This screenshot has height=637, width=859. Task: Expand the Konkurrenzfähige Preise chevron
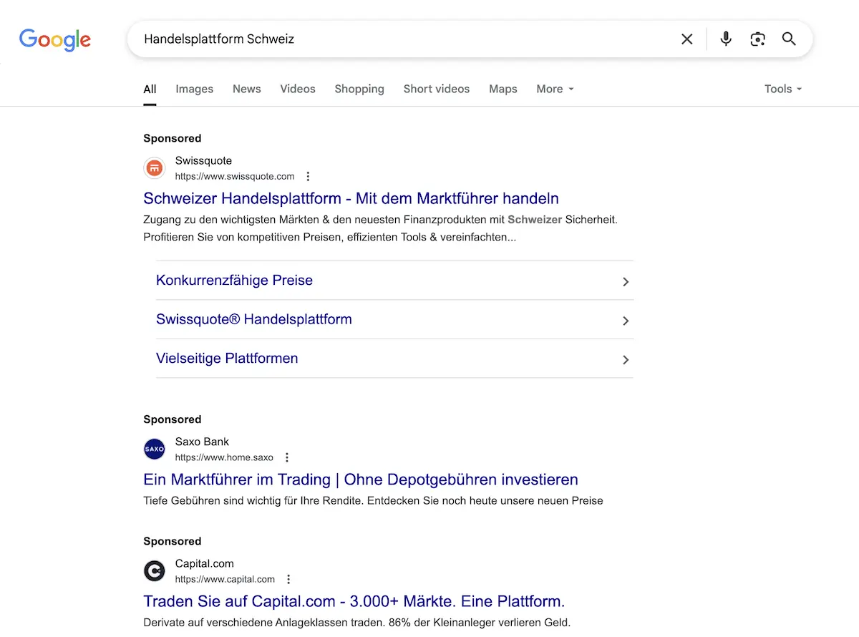(x=626, y=281)
